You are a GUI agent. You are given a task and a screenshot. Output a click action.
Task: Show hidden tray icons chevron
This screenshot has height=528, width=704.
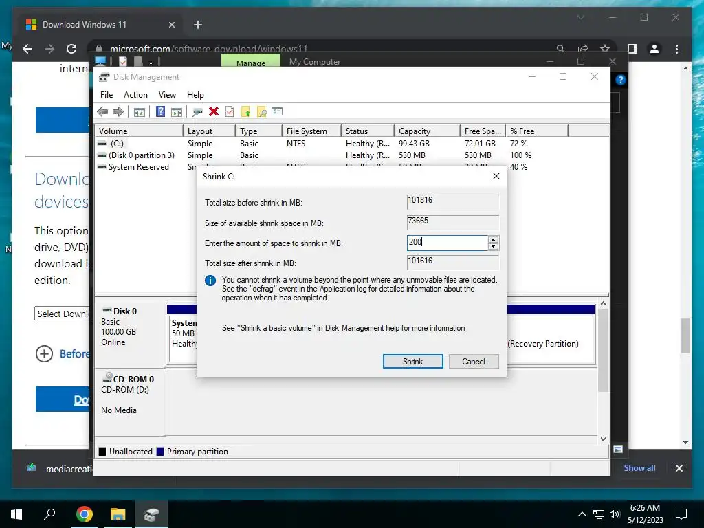pos(582,514)
